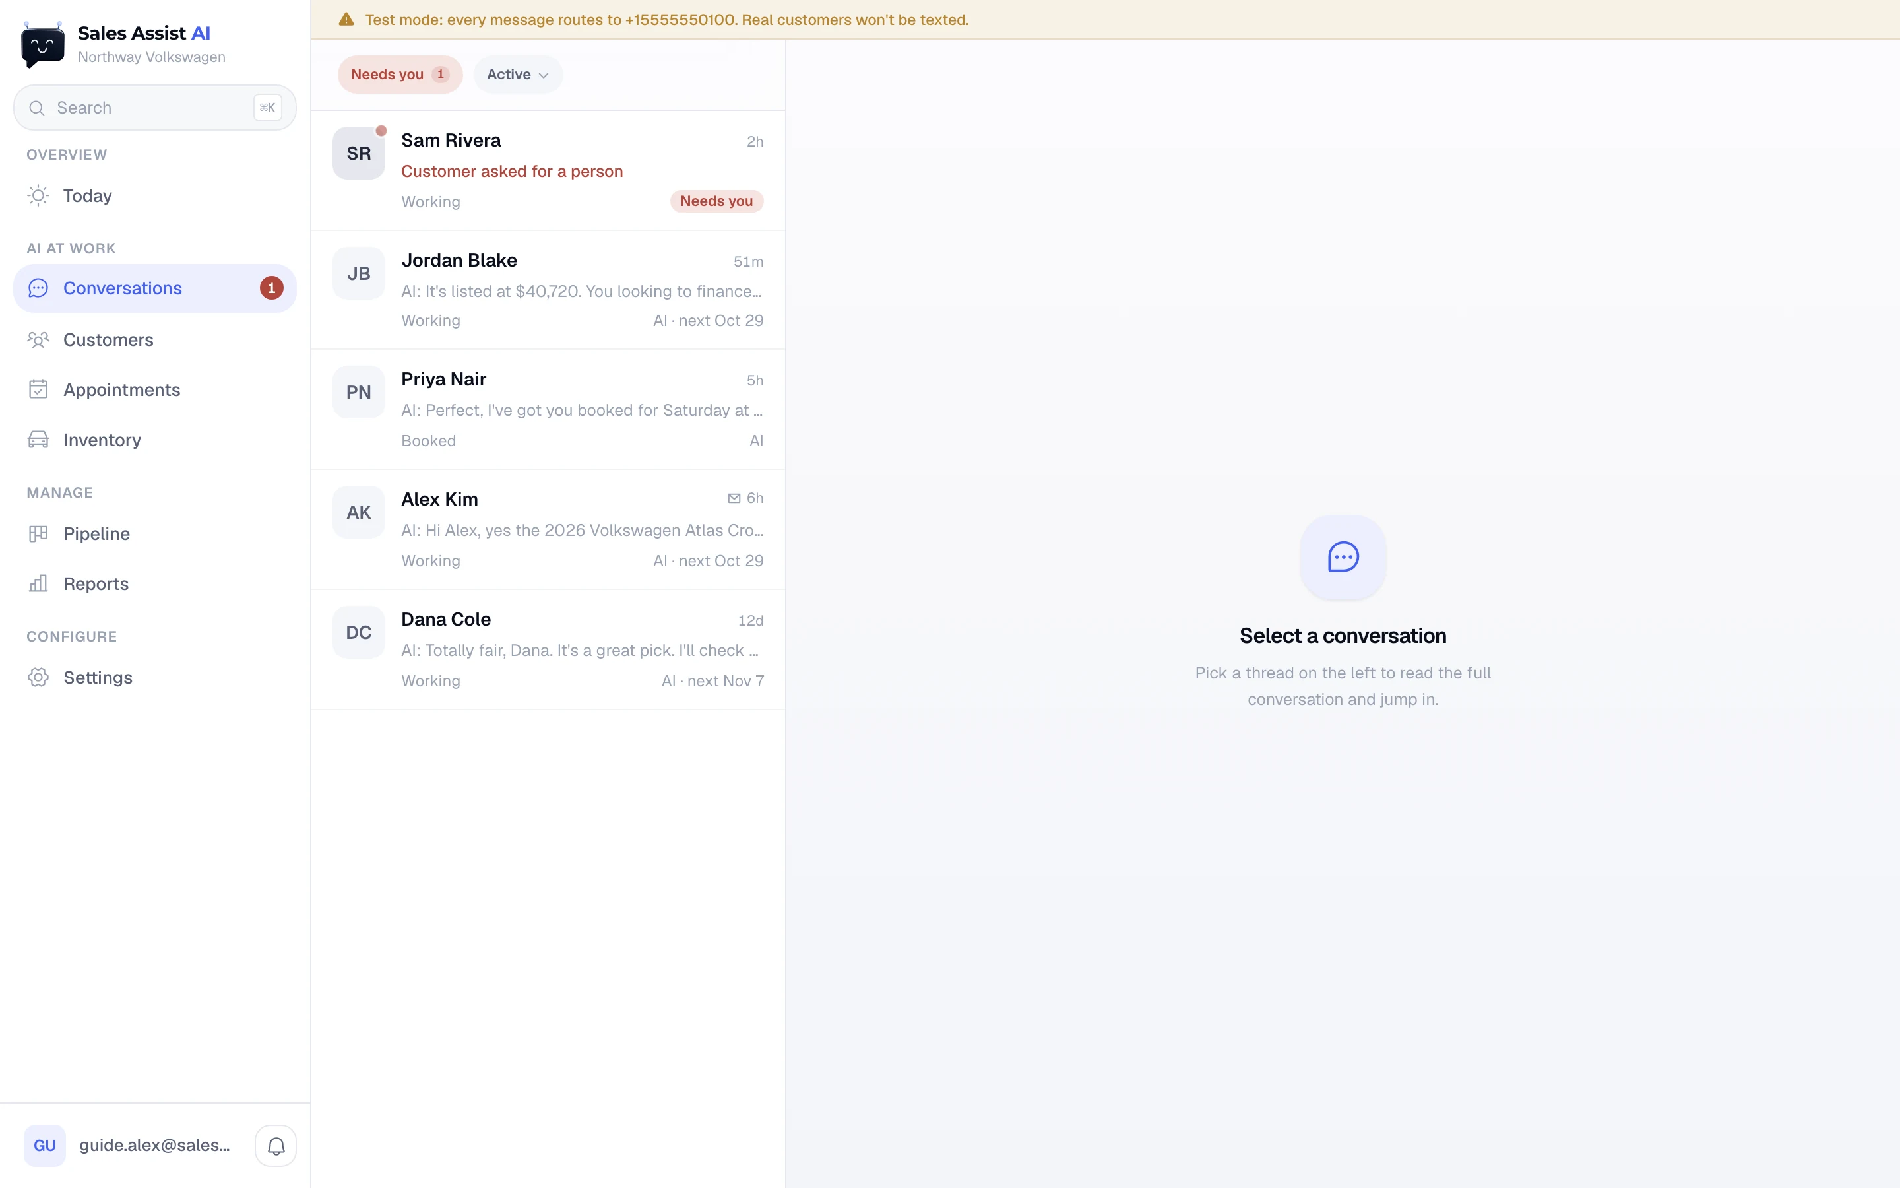1900x1188 pixels.
Task: Click the Inventory car icon
Action: (x=38, y=440)
